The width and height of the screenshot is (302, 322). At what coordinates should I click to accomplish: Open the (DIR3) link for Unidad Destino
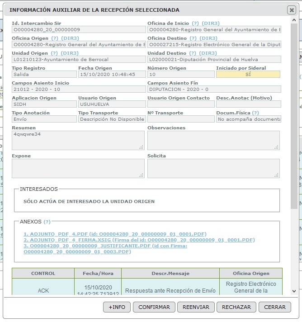208,53
